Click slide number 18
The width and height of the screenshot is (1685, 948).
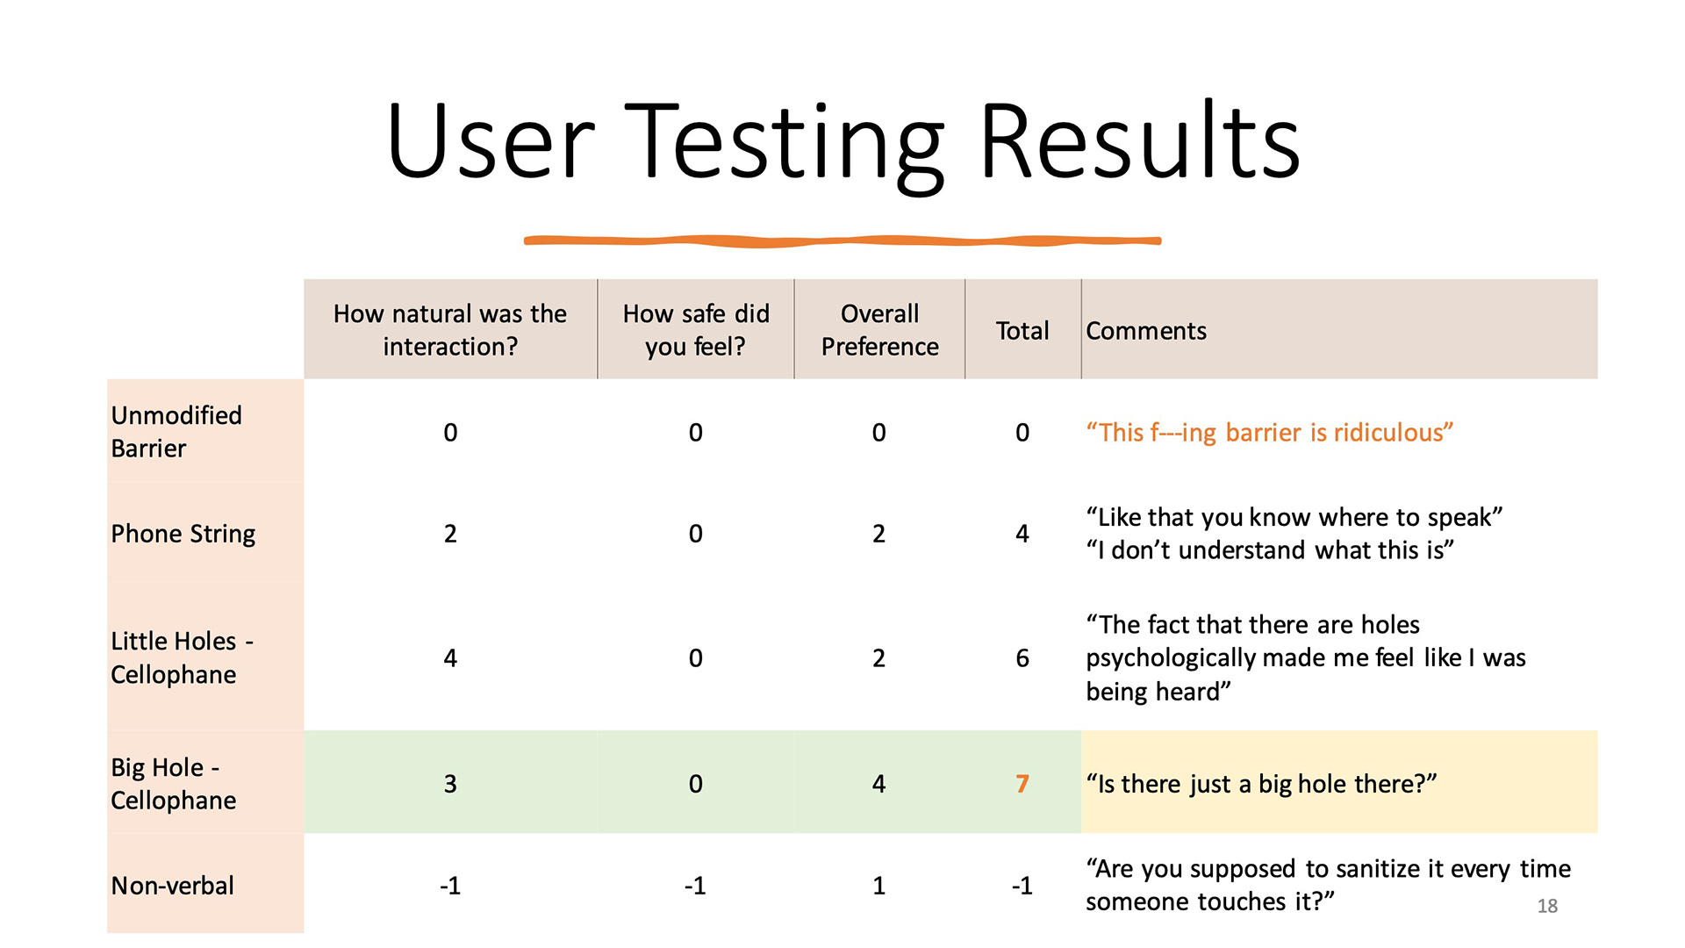[1547, 906]
